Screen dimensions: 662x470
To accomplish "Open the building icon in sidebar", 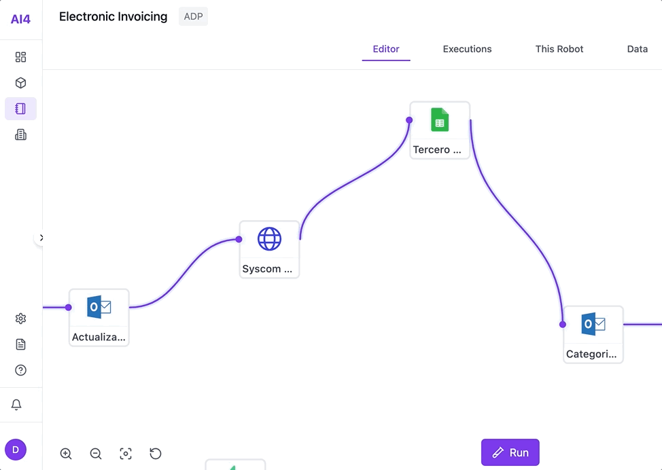I will [x=20, y=134].
